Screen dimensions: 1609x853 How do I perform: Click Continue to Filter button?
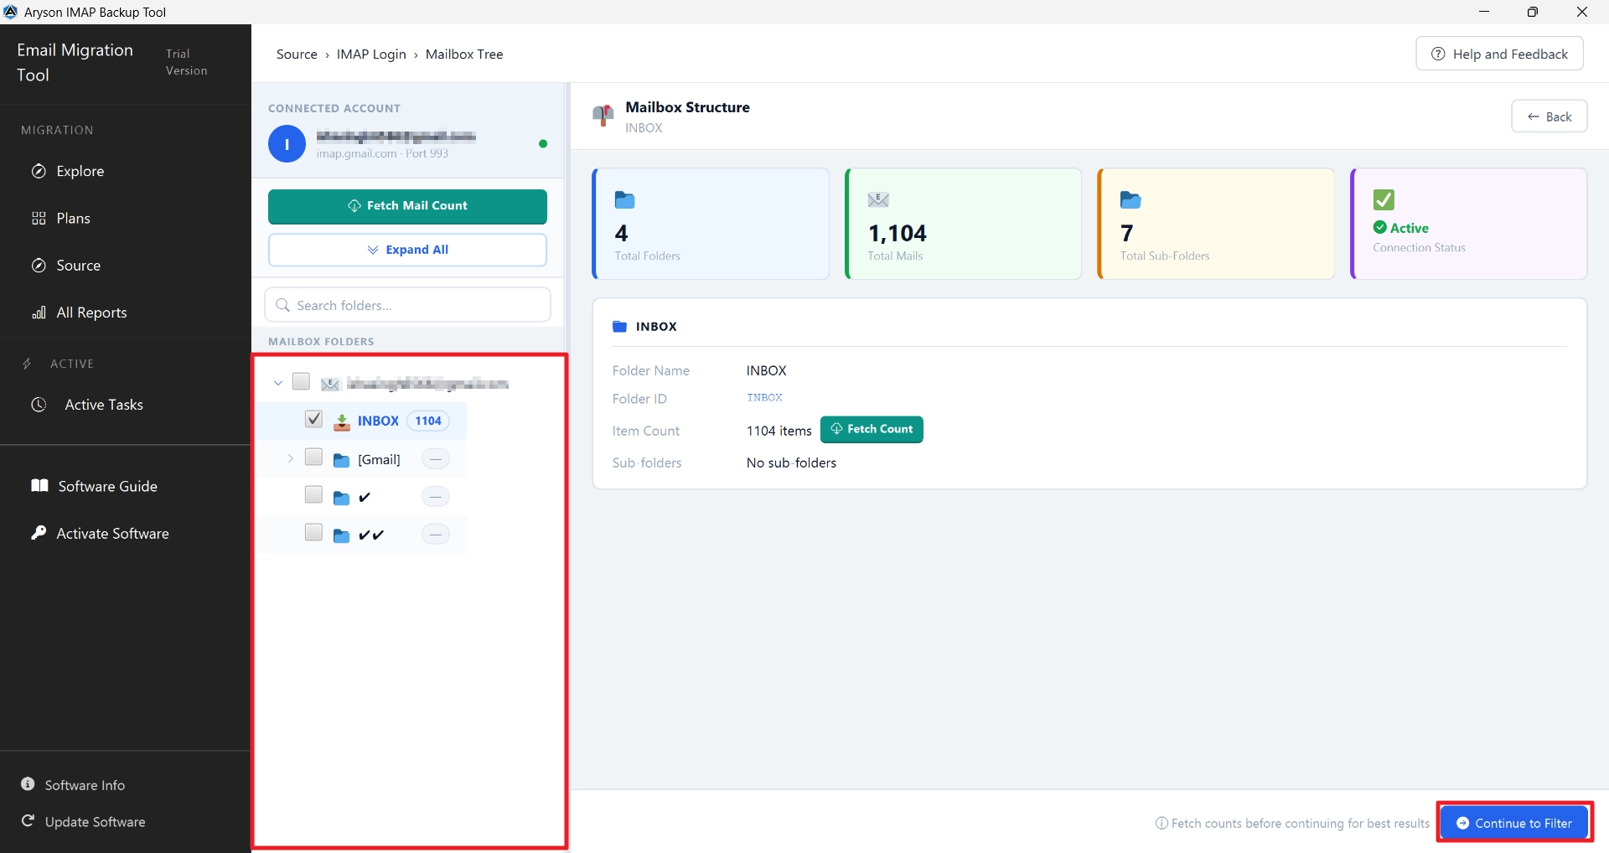tap(1514, 823)
